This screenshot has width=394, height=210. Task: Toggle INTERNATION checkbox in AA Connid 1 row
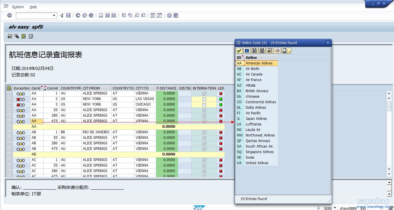coord(204,94)
